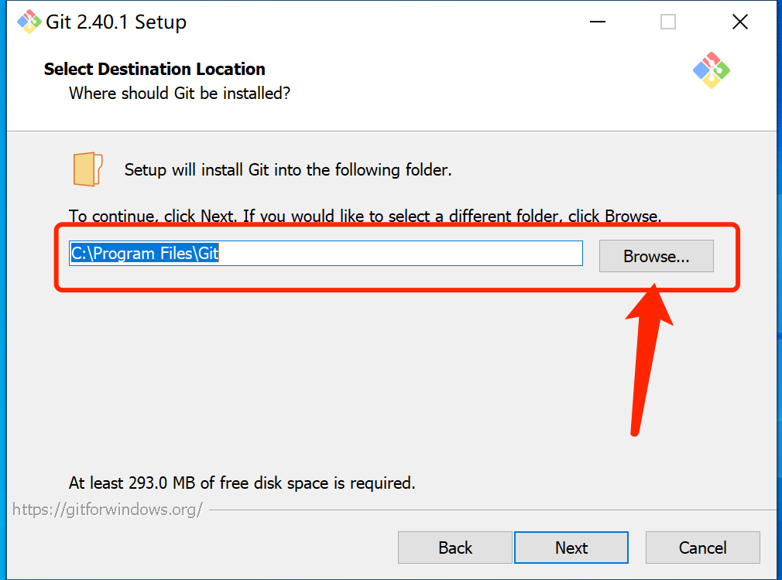Minimize the Git Setup window

[x=597, y=22]
